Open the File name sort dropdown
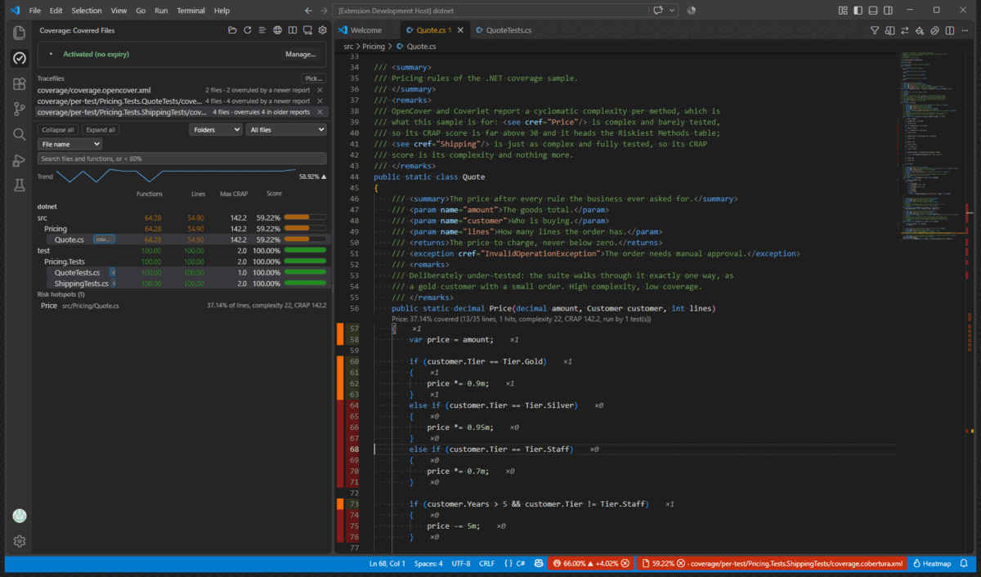This screenshot has width=981, height=577. click(69, 144)
